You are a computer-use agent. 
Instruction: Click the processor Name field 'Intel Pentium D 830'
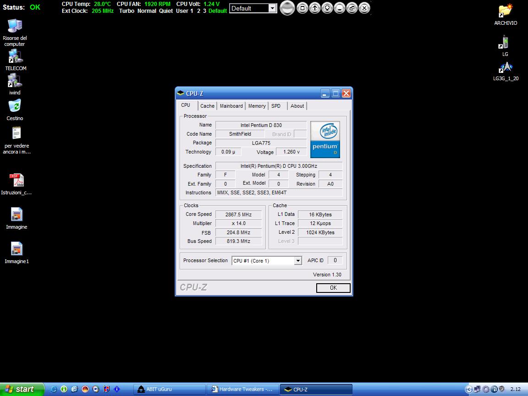[x=261, y=125]
